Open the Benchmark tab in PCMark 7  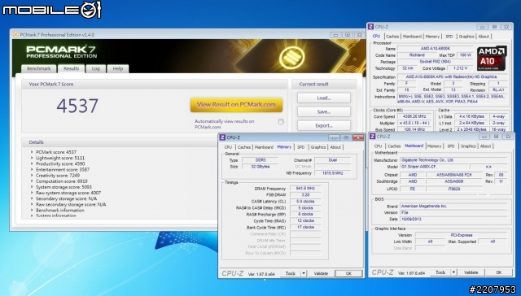click(x=38, y=68)
